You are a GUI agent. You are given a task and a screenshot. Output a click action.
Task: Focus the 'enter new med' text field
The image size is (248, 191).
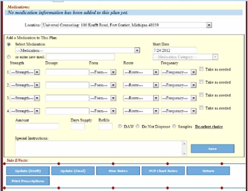pos(80,57)
